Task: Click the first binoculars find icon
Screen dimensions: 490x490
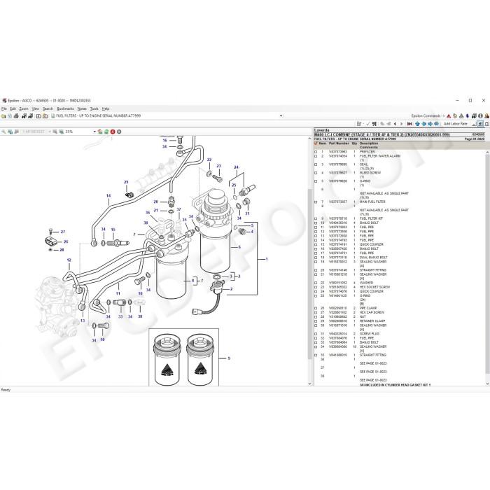Action: 24,116
